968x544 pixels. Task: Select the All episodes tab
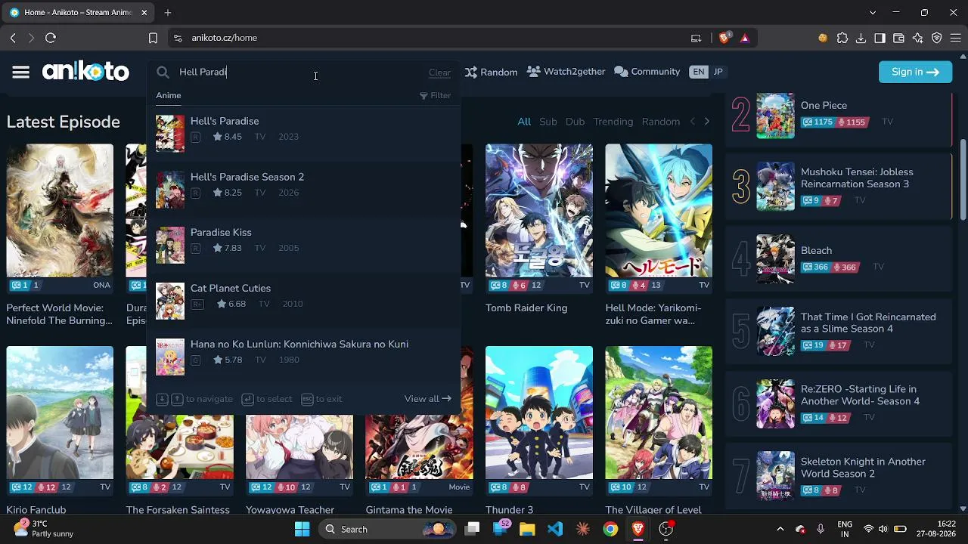(524, 122)
